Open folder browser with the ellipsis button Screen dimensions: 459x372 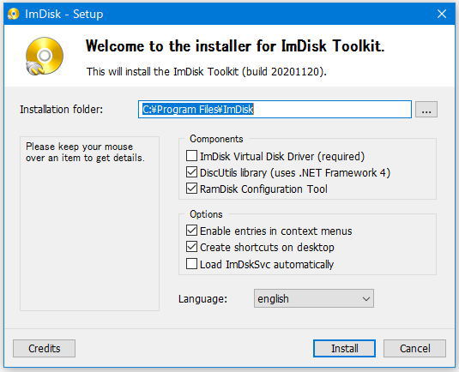[426, 110]
